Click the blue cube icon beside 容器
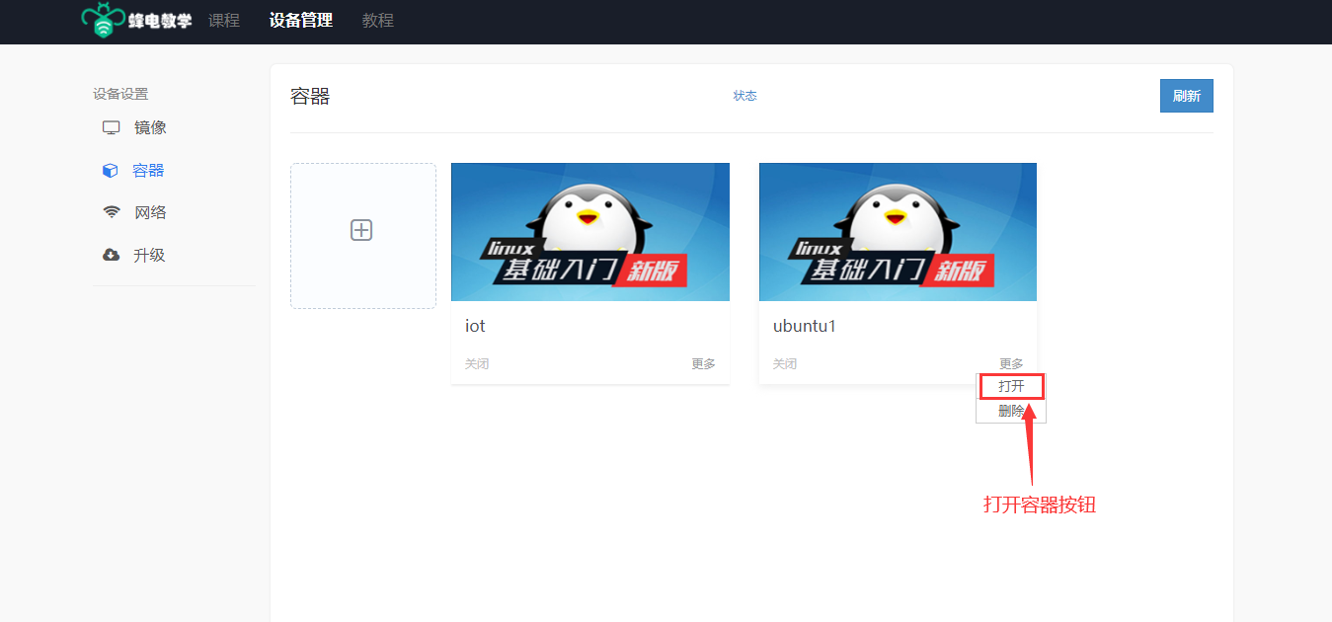This screenshot has height=622, width=1332. click(111, 170)
